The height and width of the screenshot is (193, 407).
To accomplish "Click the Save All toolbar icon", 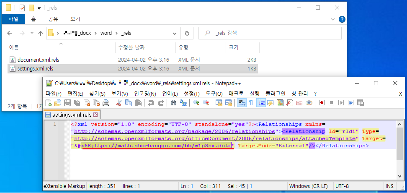I will pyautogui.click(x=77, y=103).
